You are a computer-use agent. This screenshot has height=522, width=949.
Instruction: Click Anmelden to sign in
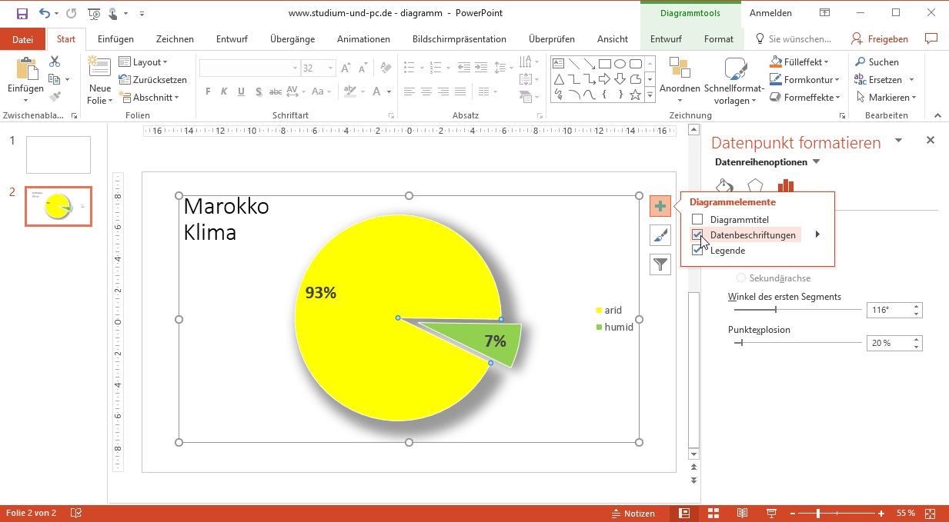(770, 13)
